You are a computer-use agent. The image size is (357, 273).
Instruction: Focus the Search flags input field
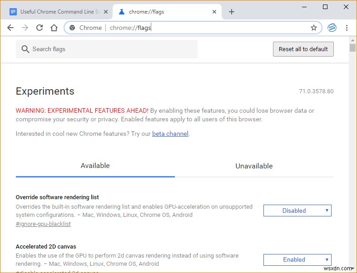coord(107,49)
